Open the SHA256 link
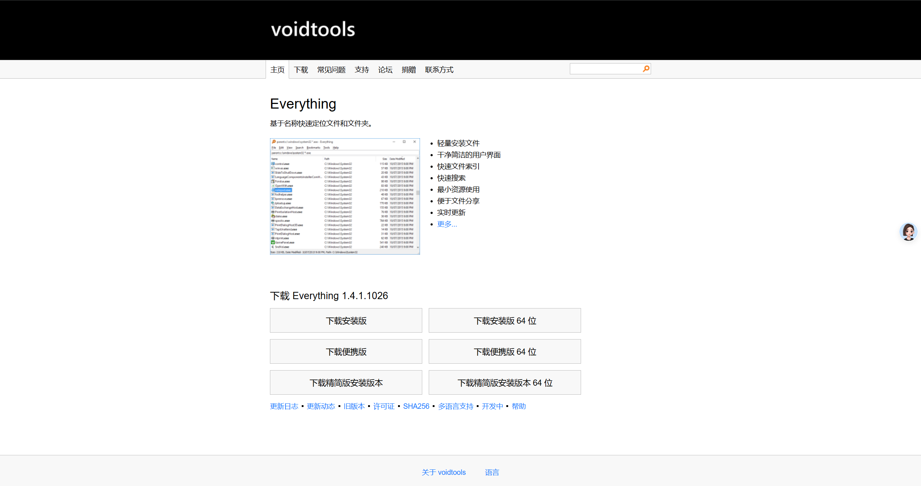The height and width of the screenshot is (486, 921). (x=416, y=406)
